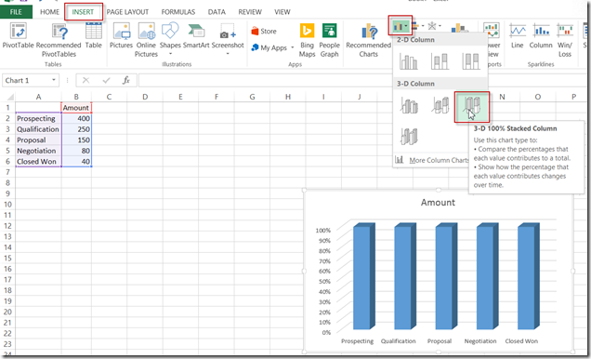Select the Closed Won cell

pyautogui.click(x=38, y=162)
